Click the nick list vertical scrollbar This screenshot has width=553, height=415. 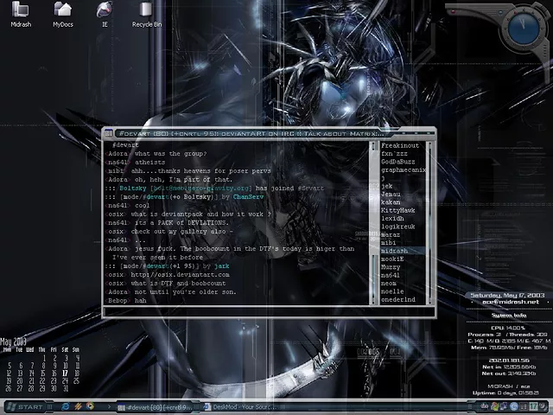click(x=429, y=223)
